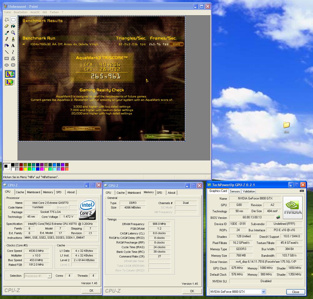Click the GPU Name field showing GeForce 8800 GTX
The image size is (313, 299).
(x=255, y=198)
